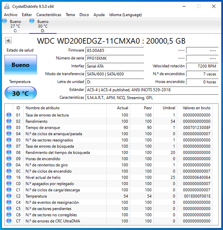The width and height of the screenshot is (223, 230).
Task: Click status icon for attribute 09 row
Action: (9, 158)
